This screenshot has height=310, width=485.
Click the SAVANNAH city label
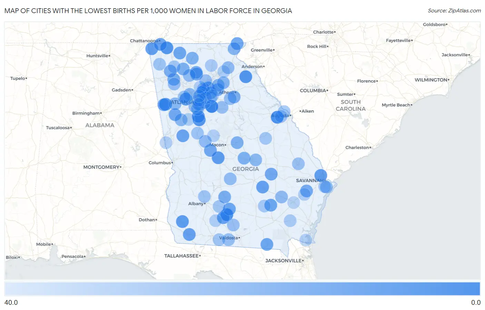(x=310, y=181)
